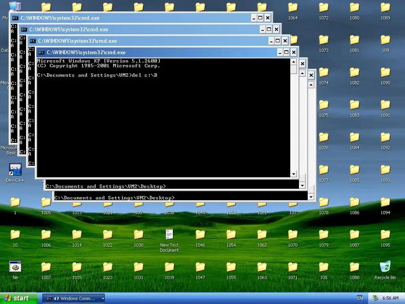Select folder 10 on the desktop
Screen dimensions: 405x304
pos(15,238)
